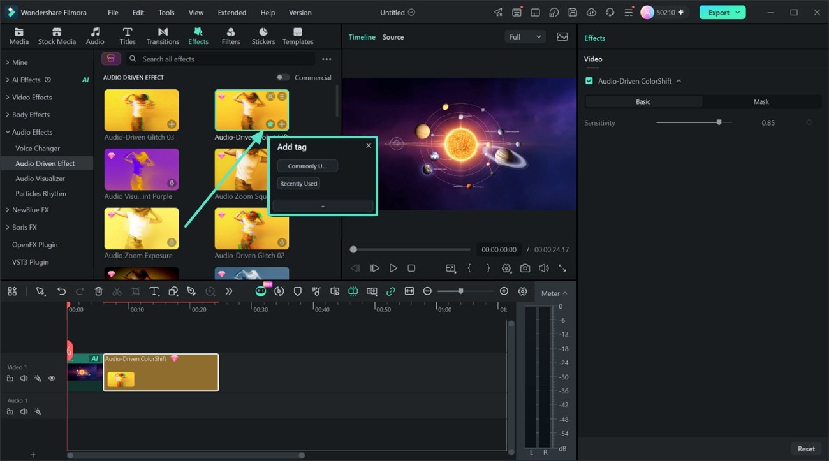829x461 pixels.
Task: Undo the last action in timeline toolbar
Action: [61, 291]
